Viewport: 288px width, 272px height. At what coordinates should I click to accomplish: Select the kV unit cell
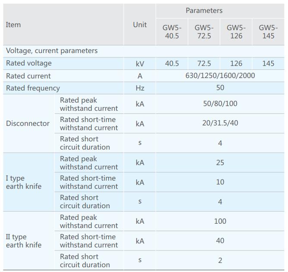tap(140, 64)
